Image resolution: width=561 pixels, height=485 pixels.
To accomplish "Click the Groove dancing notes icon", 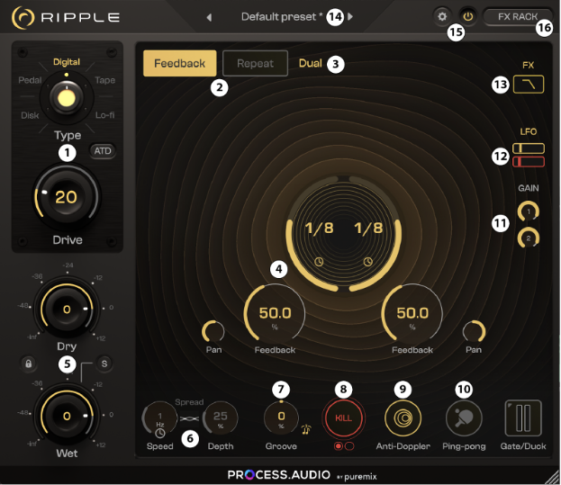I will [306, 429].
